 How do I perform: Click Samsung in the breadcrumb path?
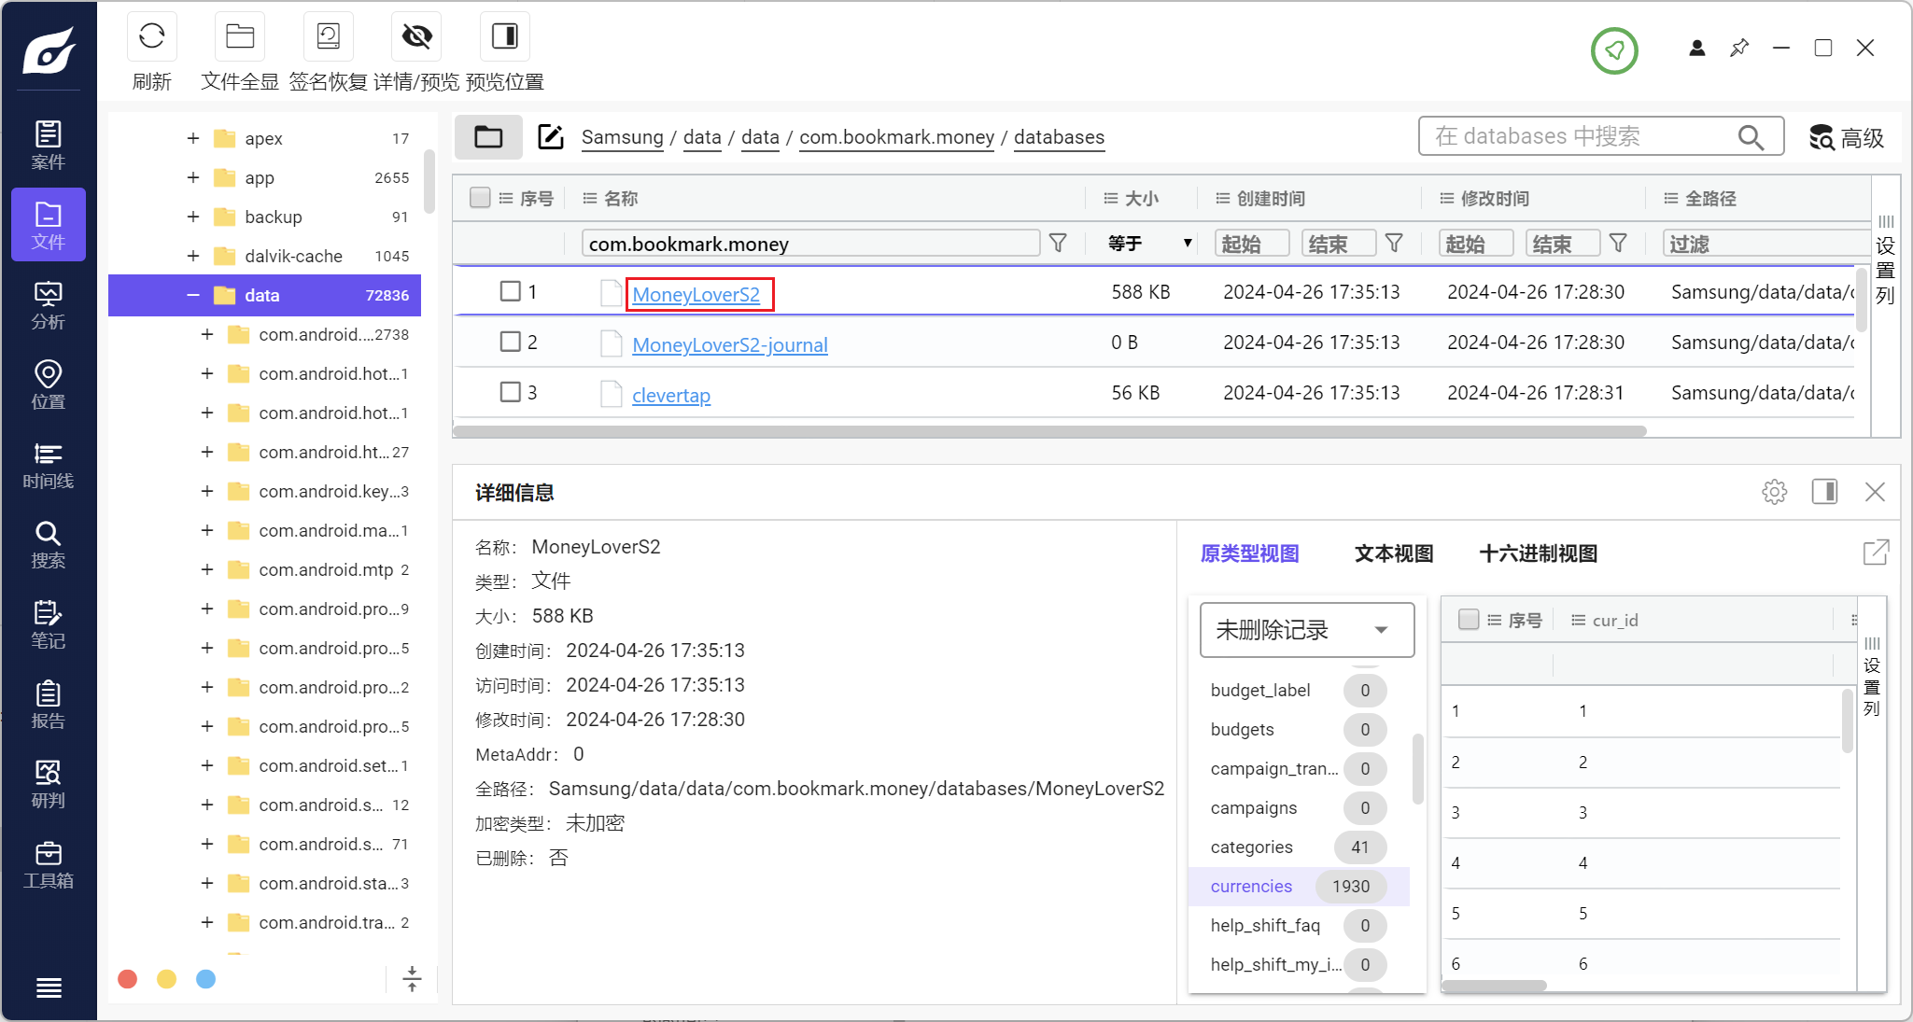pyautogui.click(x=622, y=137)
